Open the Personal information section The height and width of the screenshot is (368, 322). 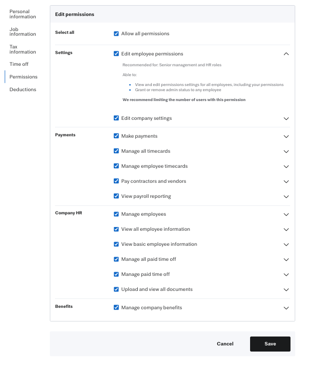click(23, 14)
